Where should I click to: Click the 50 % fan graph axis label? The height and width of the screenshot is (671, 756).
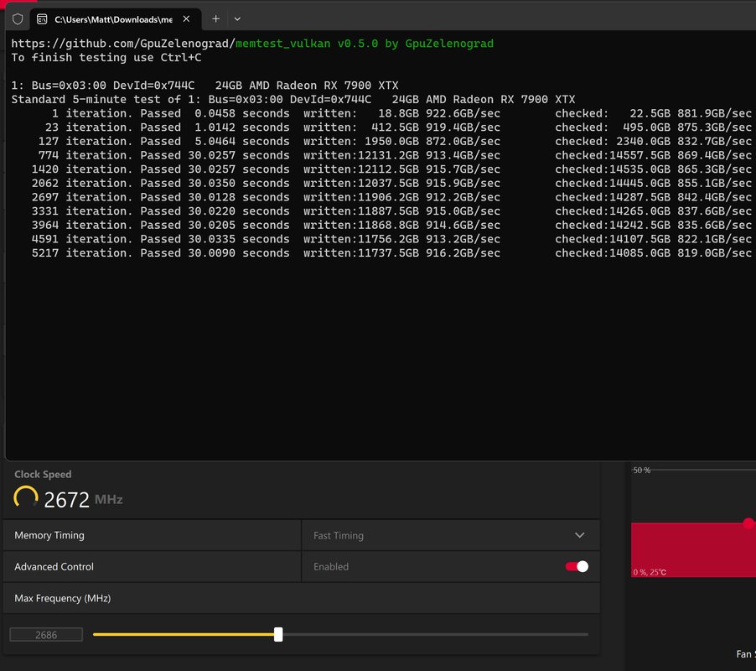coord(642,471)
